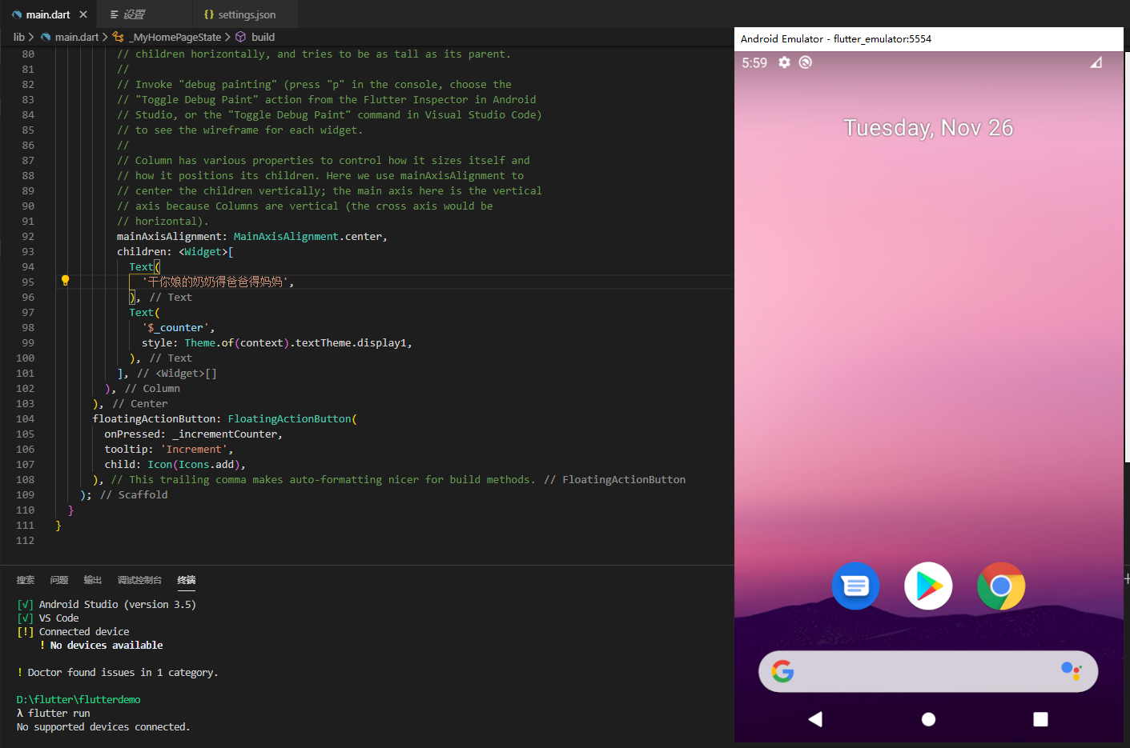The height and width of the screenshot is (748, 1130).
Task: Click the lightbulb quick fix icon
Action: (65, 280)
